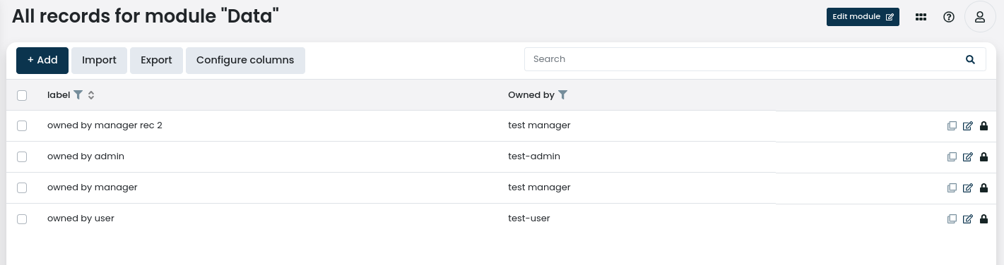The image size is (1004, 265).
Task: Filter the Owned by column
Action: pos(562,94)
